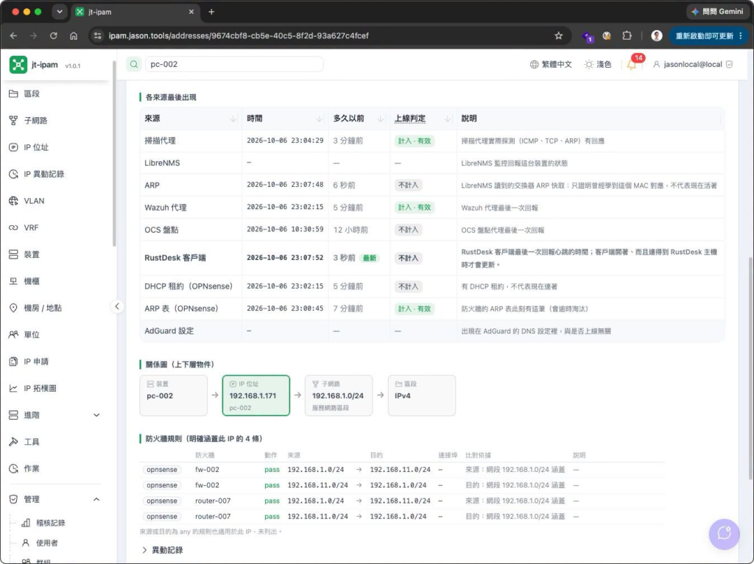The image size is (754, 564).
Task: Open the 192.168.1.0/24 subnet card
Action: coord(339,395)
